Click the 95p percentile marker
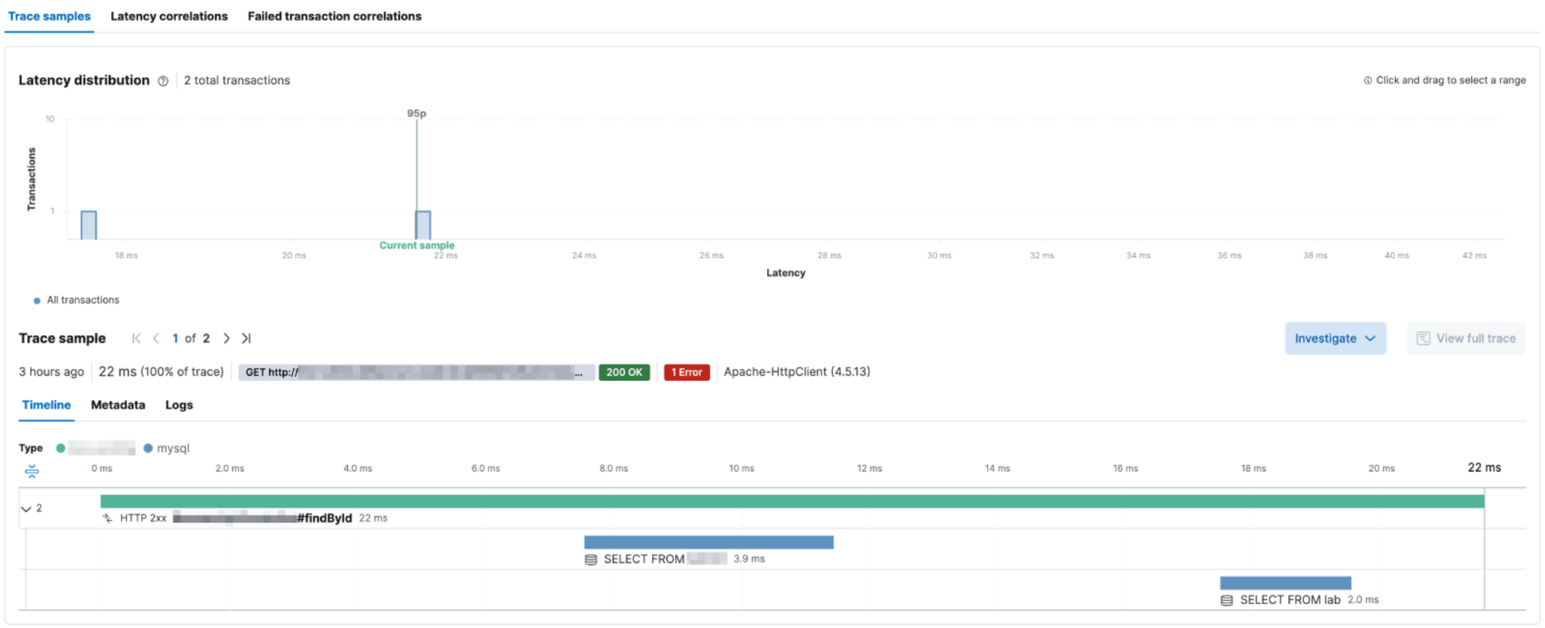 (416, 114)
